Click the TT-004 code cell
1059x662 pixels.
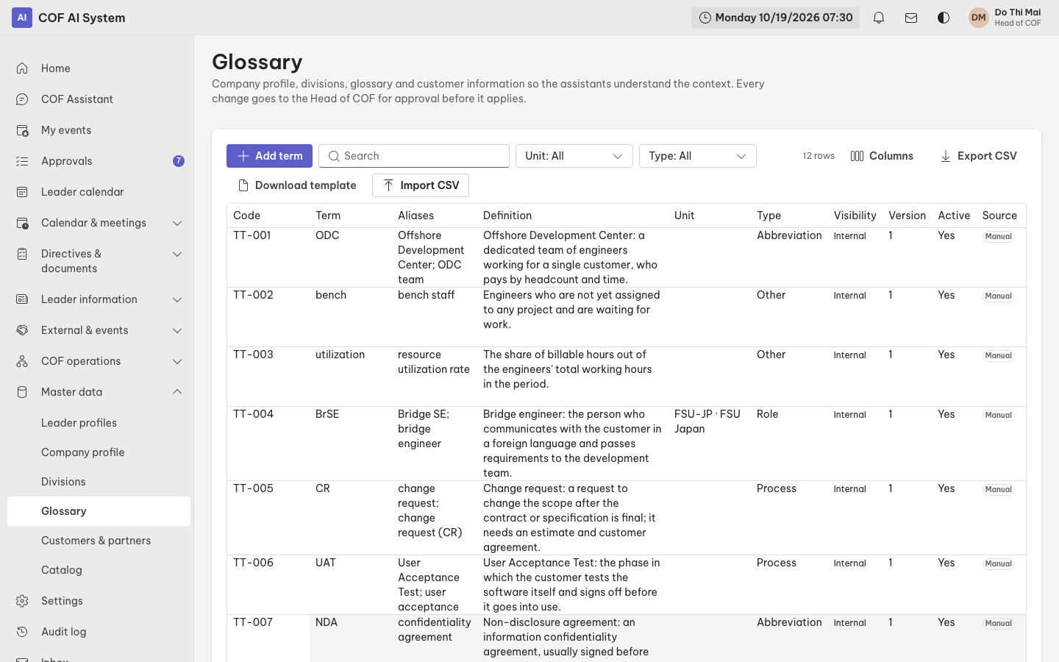coord(268,444)
